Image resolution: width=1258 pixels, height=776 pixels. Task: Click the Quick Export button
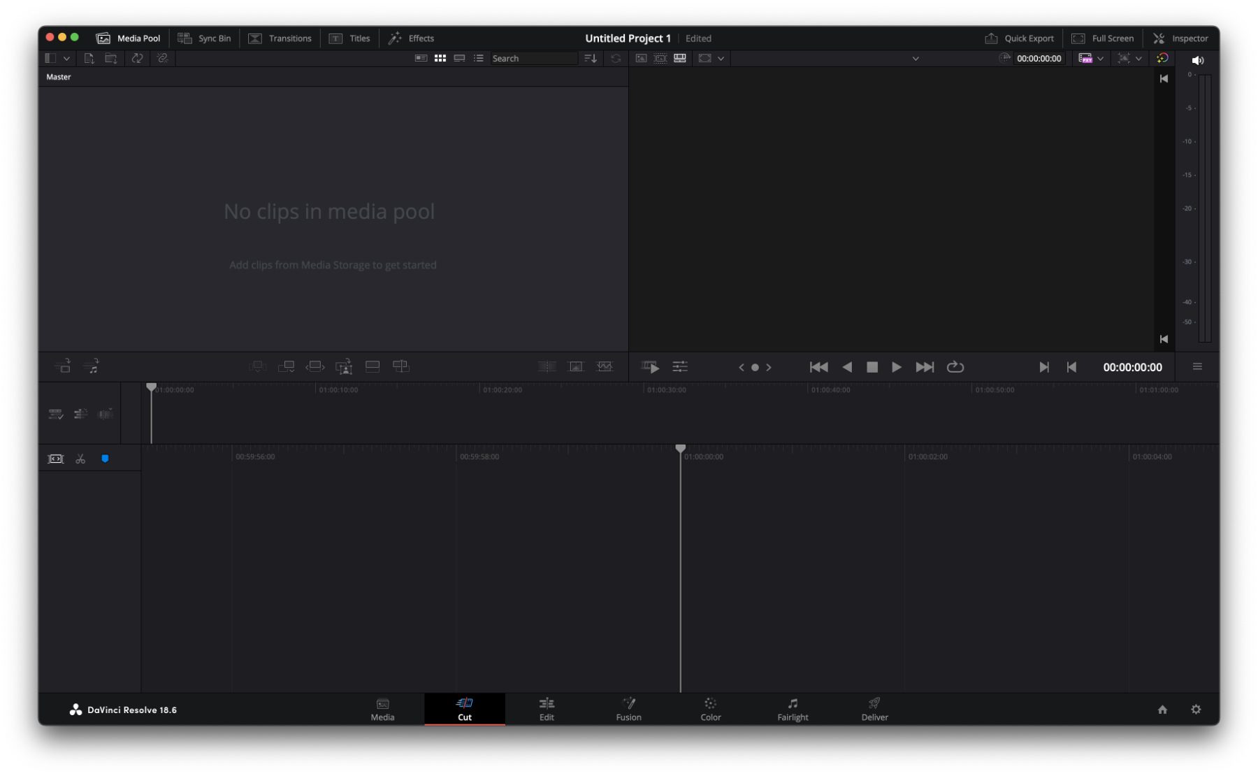[1020, 38]
